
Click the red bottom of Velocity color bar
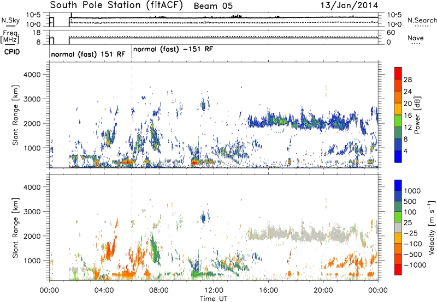(398, 270)
